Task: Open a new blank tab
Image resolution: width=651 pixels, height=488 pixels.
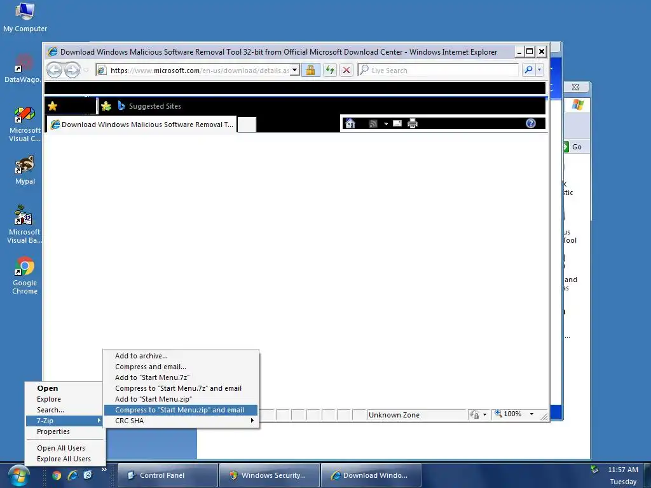Action: (x=247, y=125)
